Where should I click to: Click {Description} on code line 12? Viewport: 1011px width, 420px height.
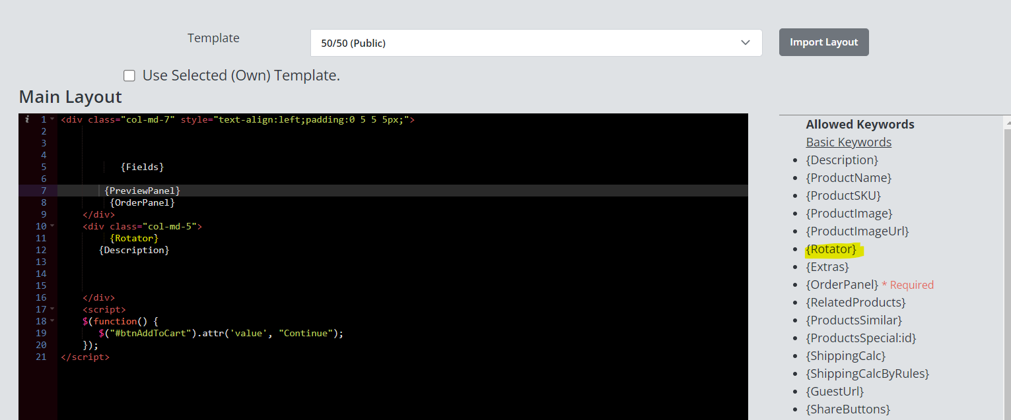(x=134, y=250)
